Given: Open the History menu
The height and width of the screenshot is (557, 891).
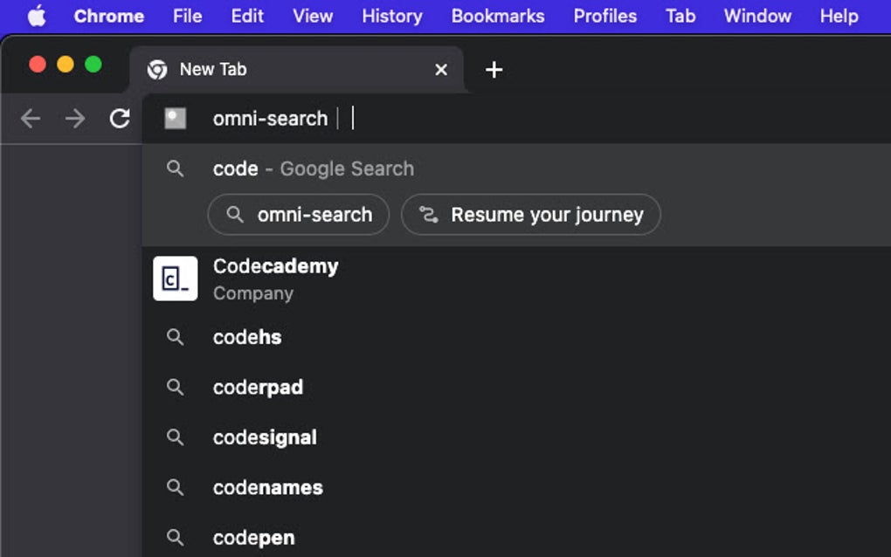Looking at the screenshot, I should point(391,15).
